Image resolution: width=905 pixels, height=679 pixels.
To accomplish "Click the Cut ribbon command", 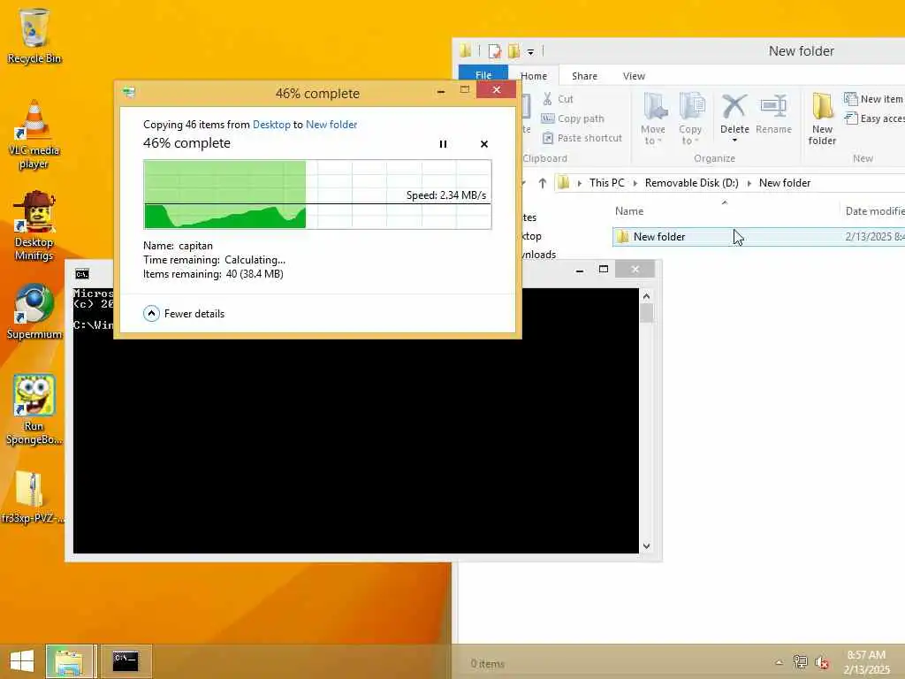I will [x=558, y=99].
